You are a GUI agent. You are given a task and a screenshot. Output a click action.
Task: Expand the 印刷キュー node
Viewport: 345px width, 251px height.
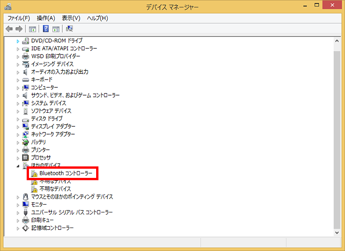(x=18, y=221)
